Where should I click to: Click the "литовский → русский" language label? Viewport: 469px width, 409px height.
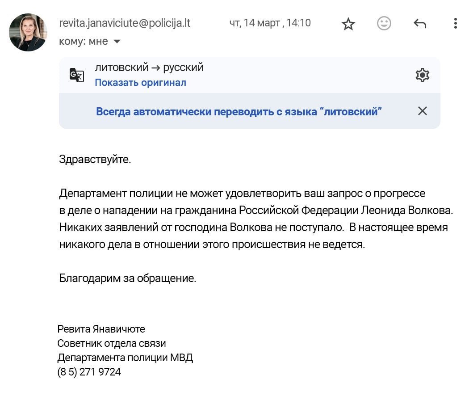pyautogui.click(x=149, y=67)
